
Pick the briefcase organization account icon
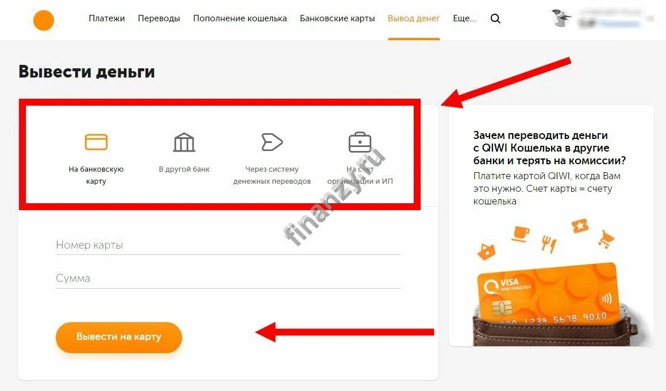tap(360, 142)
